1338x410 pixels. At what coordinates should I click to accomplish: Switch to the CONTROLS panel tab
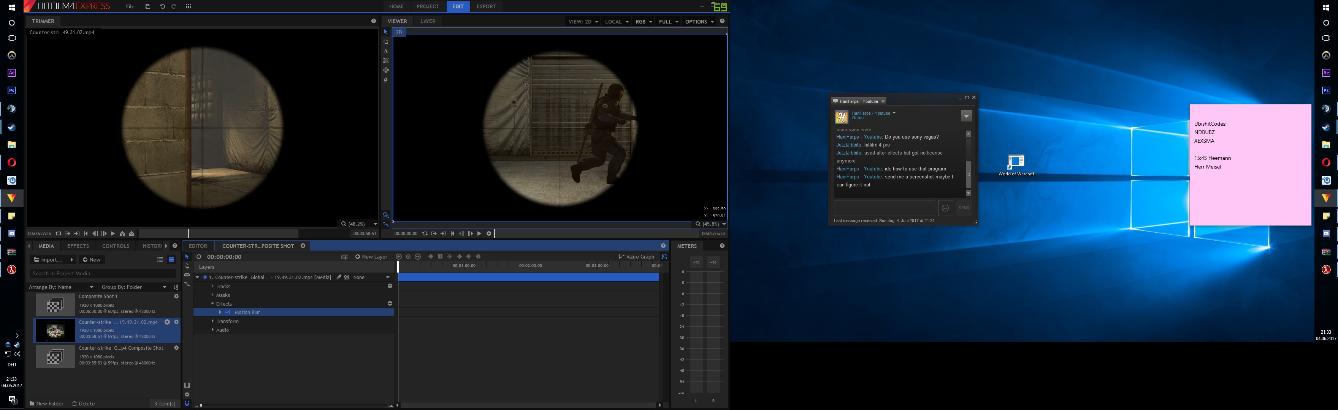coord(115,246)
